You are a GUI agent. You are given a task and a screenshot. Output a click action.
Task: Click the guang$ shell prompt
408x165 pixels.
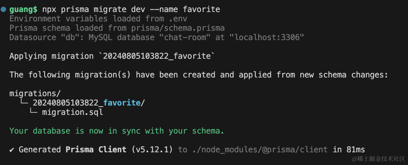coord(23,9)
